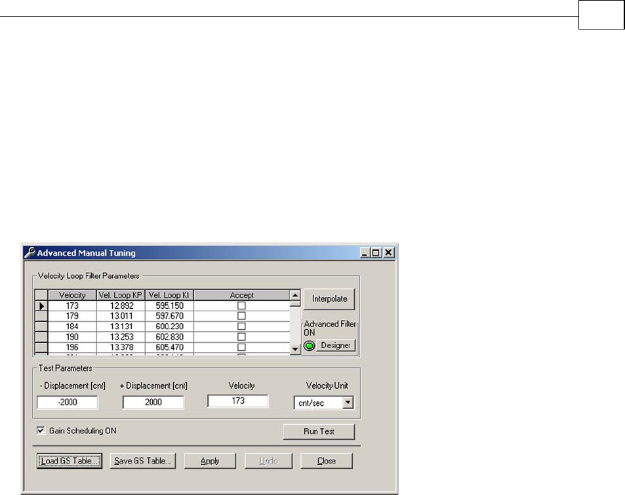625x495 pixels.
Task: Tick the Accept checkbox for velocity 190
Action: pyautogui.click(x=241, y=337)
